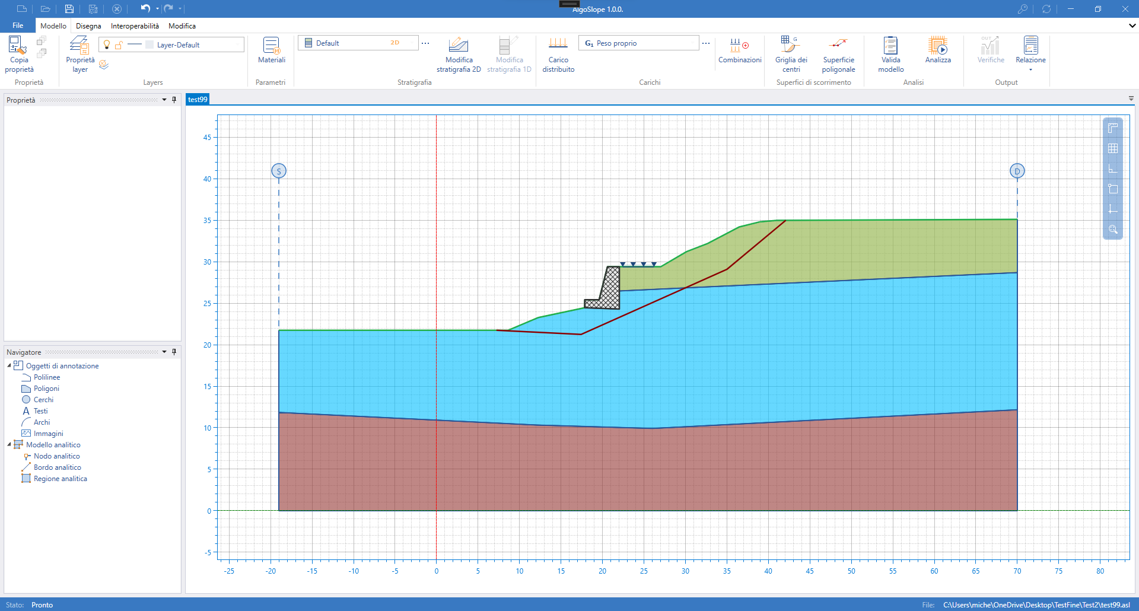Screen dimensions: 1139x611
Task: Open Proprietà panel options arrow
Action: click(164, 100)
